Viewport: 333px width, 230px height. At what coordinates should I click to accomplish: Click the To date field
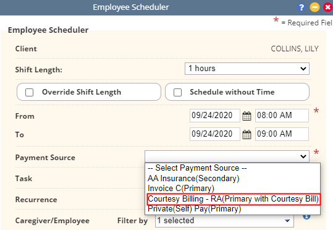215,134
